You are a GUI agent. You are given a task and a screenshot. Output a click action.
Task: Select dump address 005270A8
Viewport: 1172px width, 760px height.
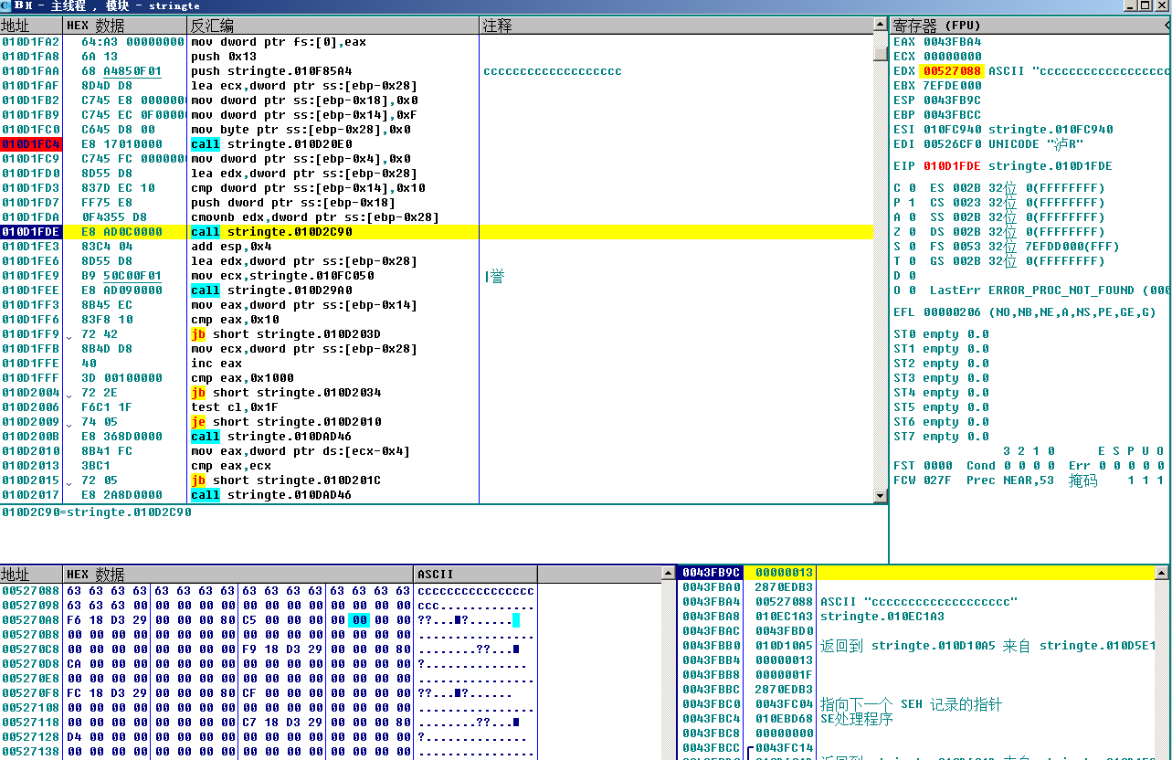[31, 620]
